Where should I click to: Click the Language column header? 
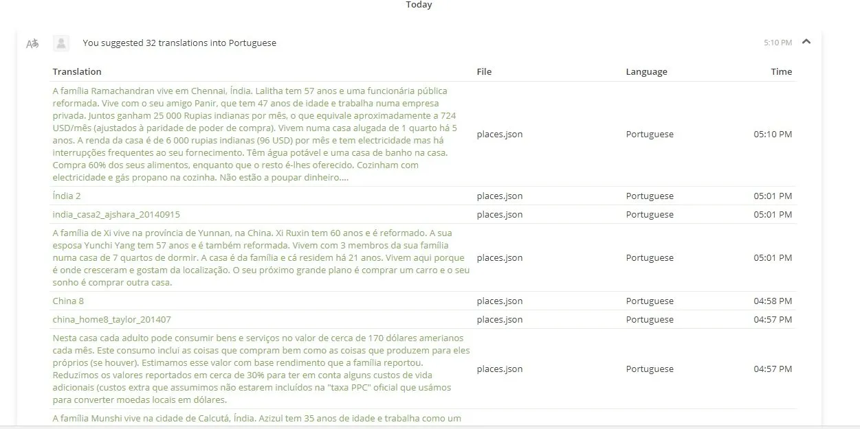(x=646, y=72)
